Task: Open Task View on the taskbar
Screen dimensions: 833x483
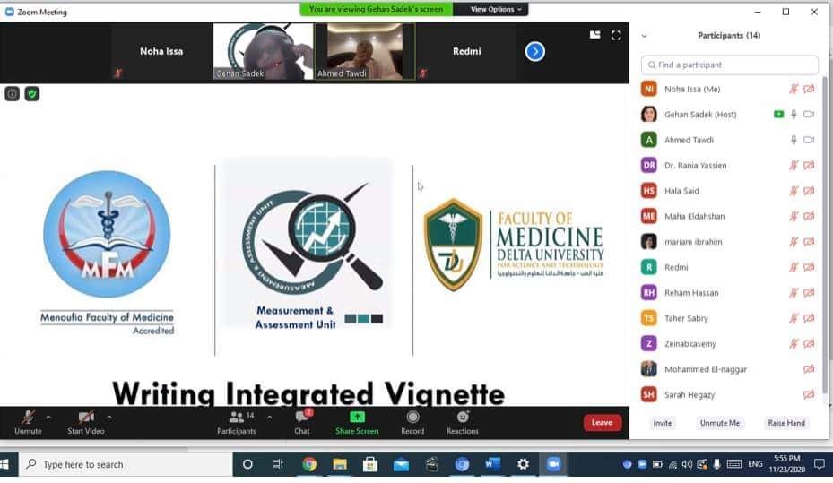Action: [277, 464]
